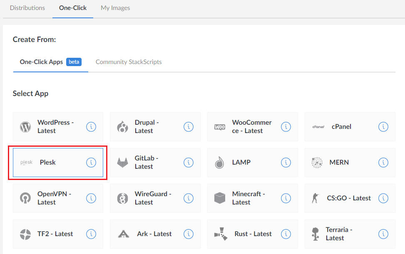The image size is (405, 254).
Task: Switch to Community StackScripts tab
Action: (x=129, y=62)
